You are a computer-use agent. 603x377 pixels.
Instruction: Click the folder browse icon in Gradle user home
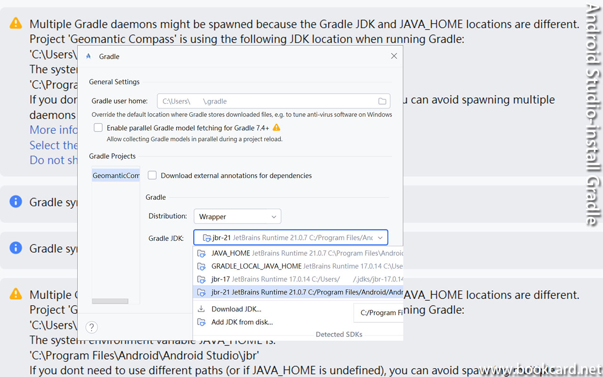pos(382,101)
